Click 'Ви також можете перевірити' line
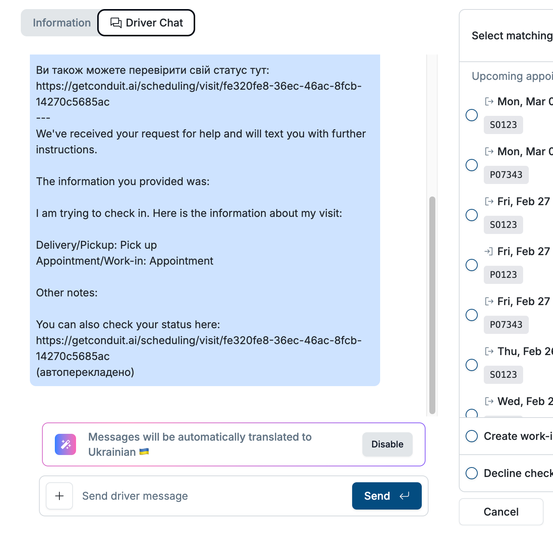The width and height of the screenshot is (553, 533). coord(152,70)
